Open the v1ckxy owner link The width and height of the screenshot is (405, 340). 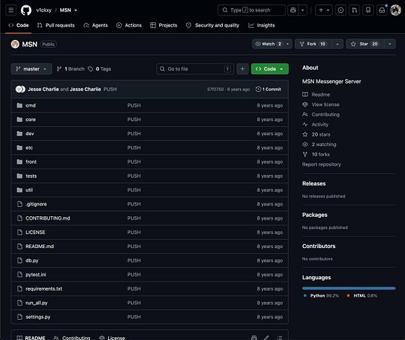pyautogui.click(x=44, y=10)
